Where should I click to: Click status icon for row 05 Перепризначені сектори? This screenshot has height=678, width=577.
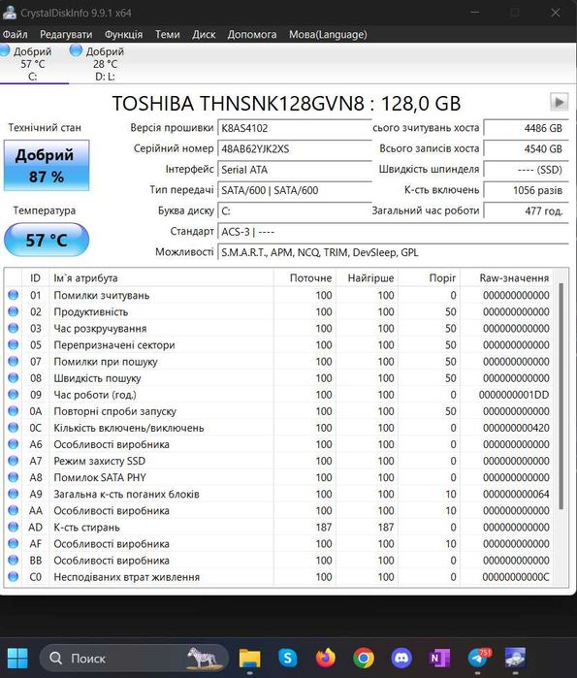coord(13,344)
